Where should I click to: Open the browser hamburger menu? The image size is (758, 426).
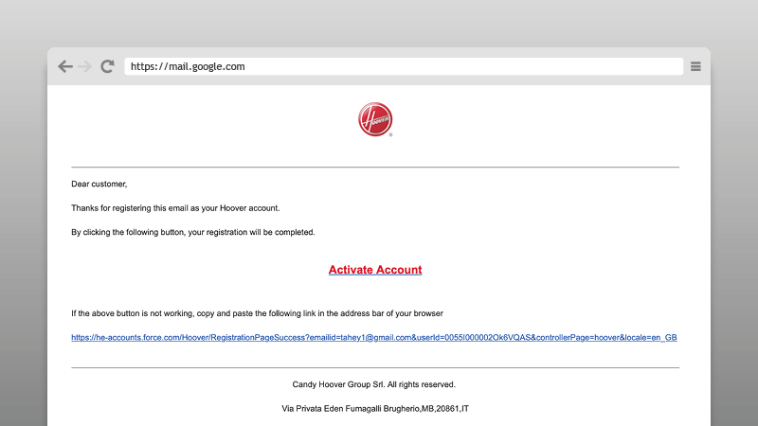coord(695,66)
